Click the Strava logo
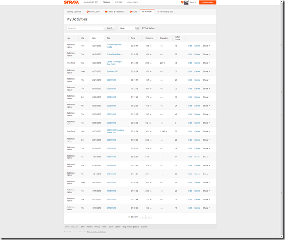Image resolution: width=285 pixels, height=240 pixels. [71, 2]
